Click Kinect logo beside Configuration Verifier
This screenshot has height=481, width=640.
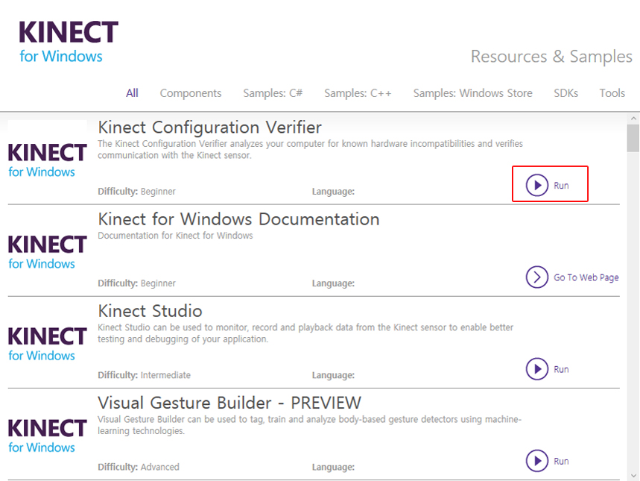pos(48,160)
